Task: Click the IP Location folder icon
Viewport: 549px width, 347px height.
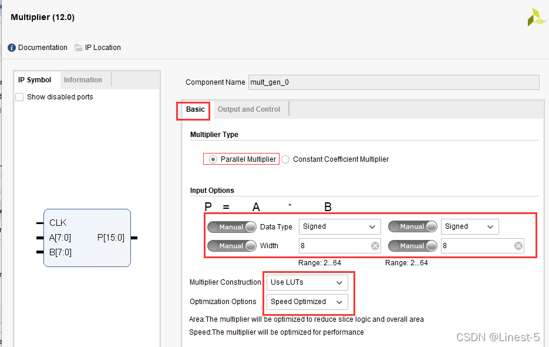Action: coord(79,48)
